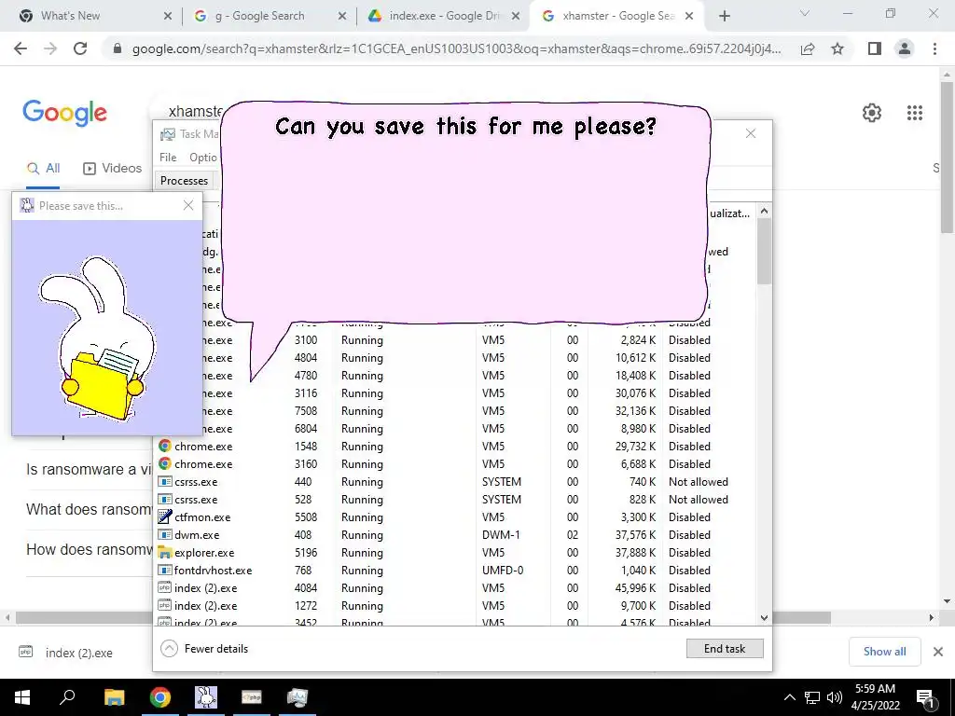This screenshot has height=716, width=955.
Task: Go back to the previous page in Chrome
Action: [21, 48]
